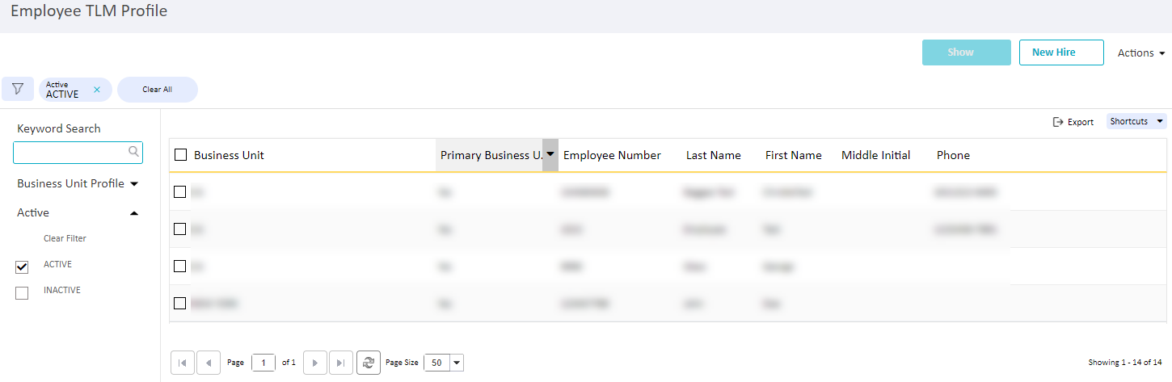Toggle the select-all header checkbox
The image size is (1172, 382).
tap(180, 155)
